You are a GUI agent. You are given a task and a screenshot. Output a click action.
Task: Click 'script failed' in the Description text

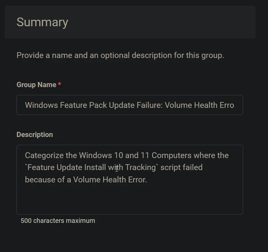[x=182, y=167]
